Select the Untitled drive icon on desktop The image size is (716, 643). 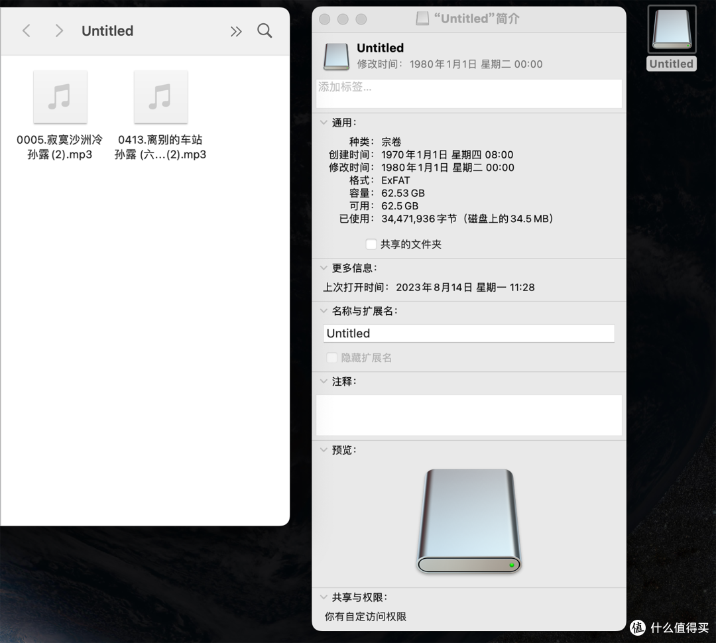pyautogui.click(x=672, y=29)
